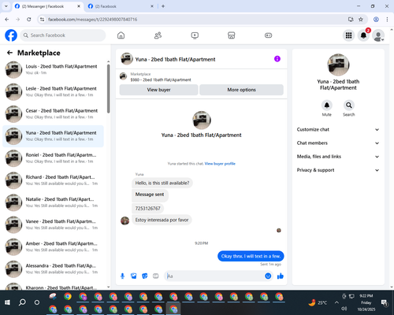Search within the conversation
This screenshot has height=315, width=394.
click(349, 106)
